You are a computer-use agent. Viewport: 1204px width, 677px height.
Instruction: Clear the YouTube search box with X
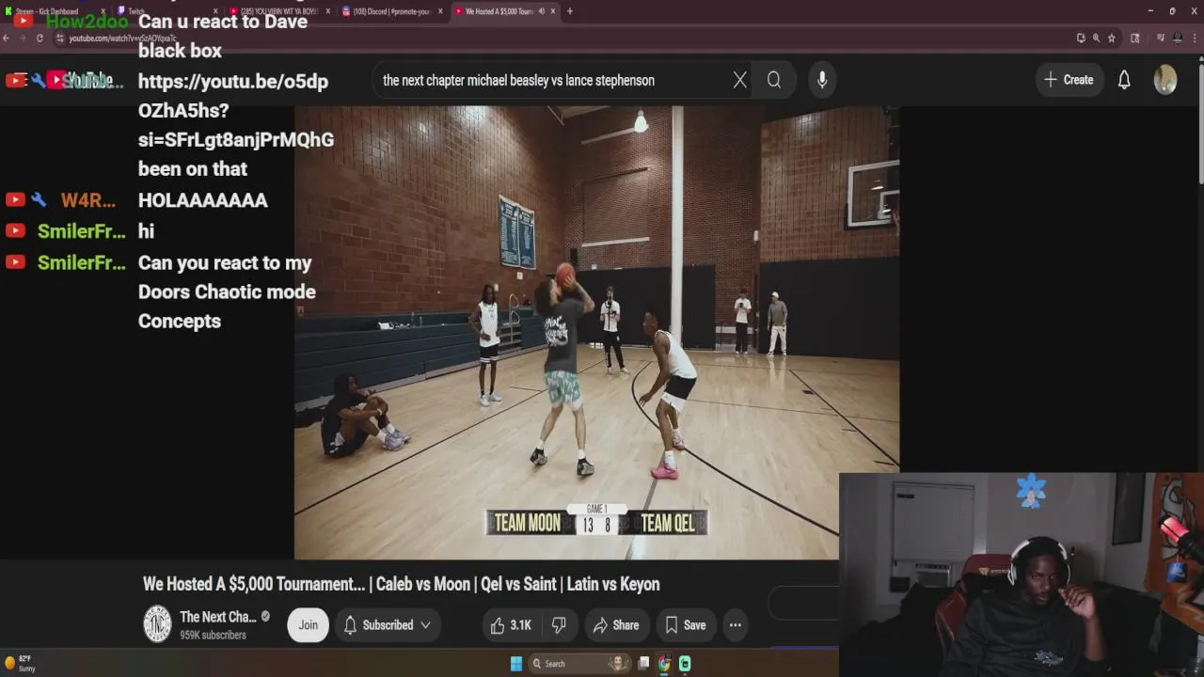tap(740, 80)
